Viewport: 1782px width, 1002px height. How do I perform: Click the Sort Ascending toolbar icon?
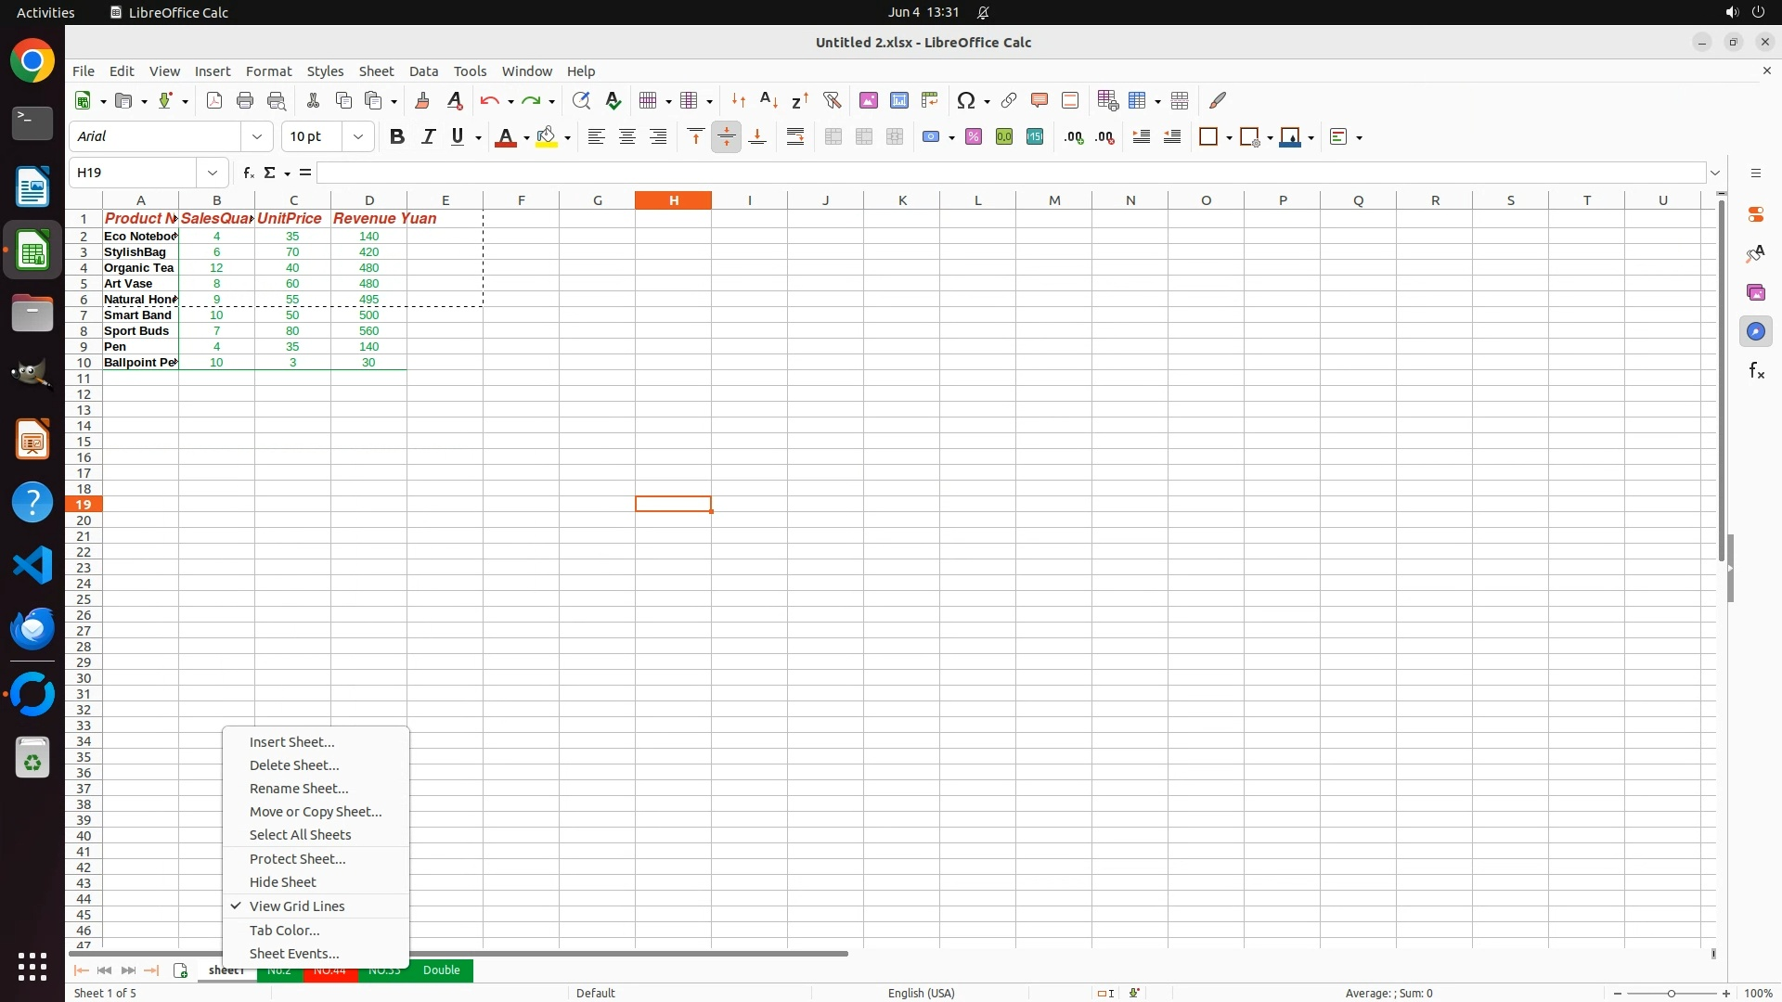click(768, 100)
